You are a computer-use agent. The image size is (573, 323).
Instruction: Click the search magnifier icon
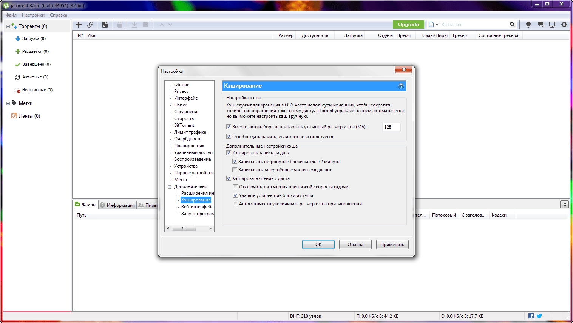(x=512, y=25)
